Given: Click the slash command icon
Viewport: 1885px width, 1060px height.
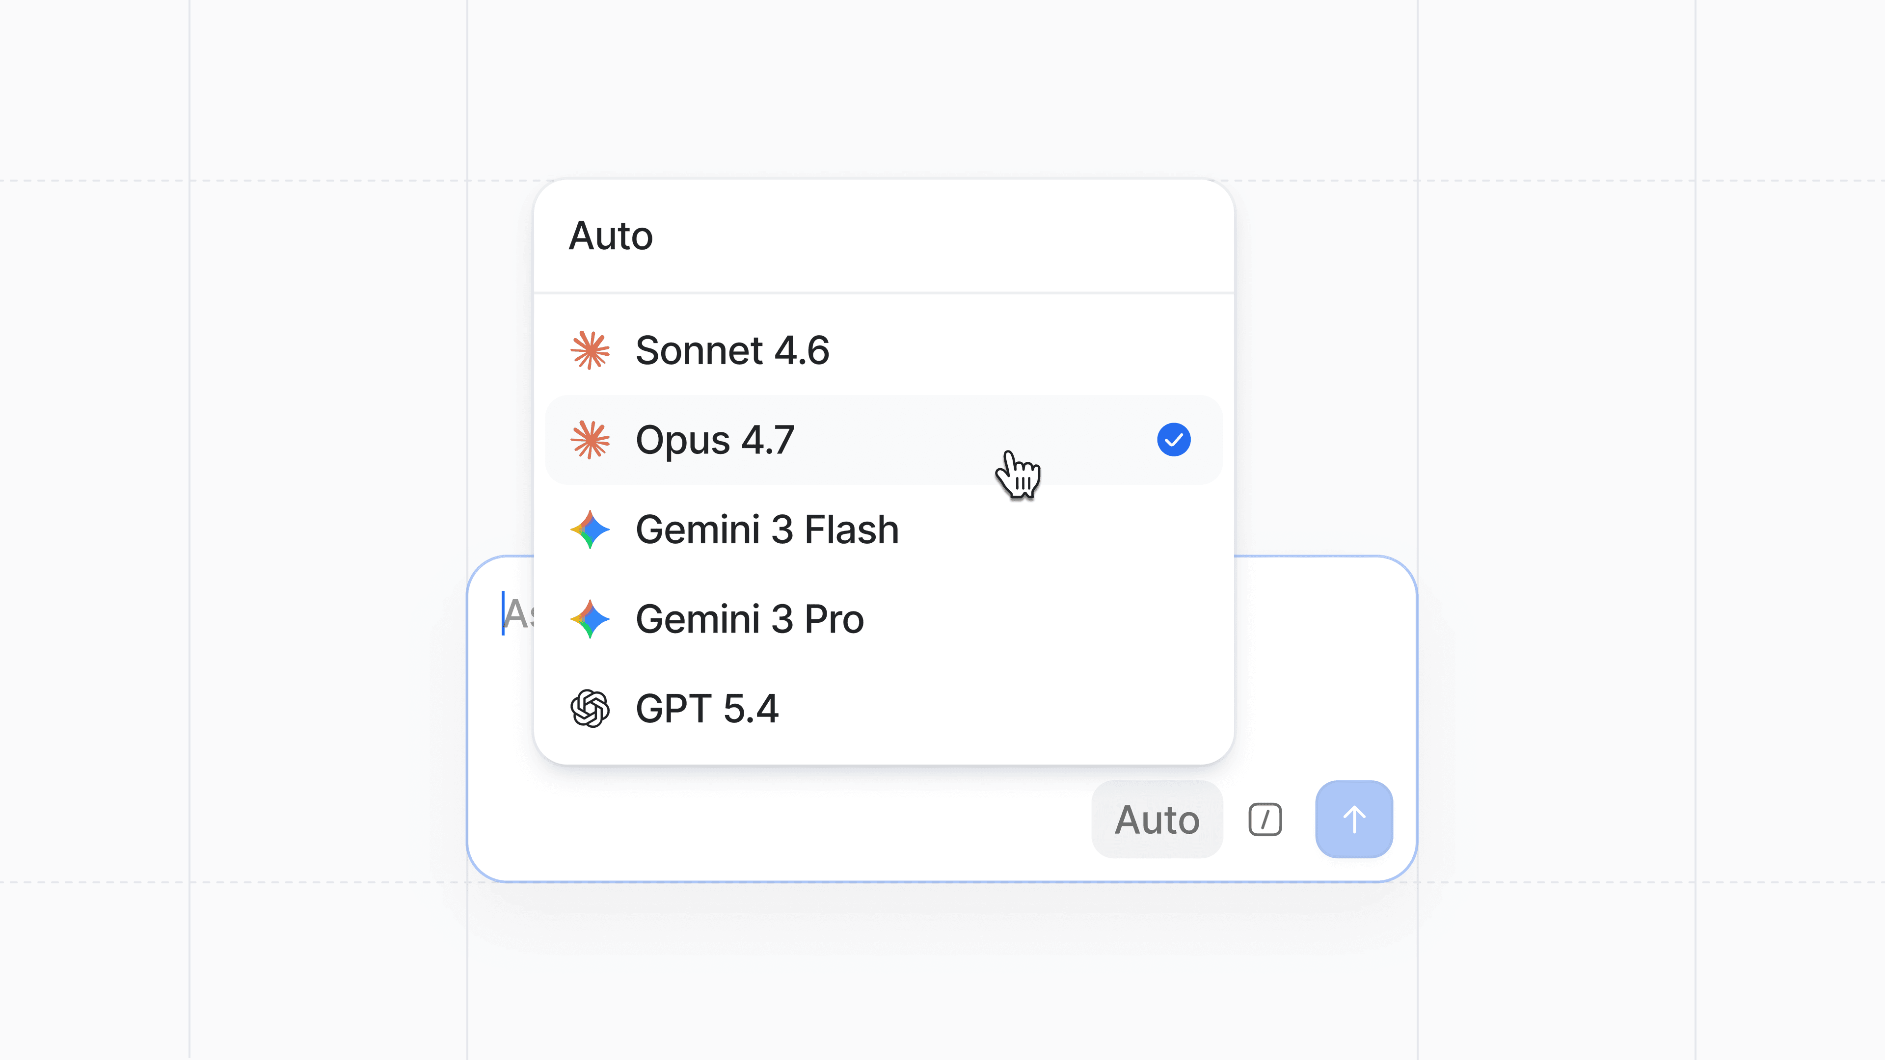Looking at the screenshot, I should coord(1265,820).
